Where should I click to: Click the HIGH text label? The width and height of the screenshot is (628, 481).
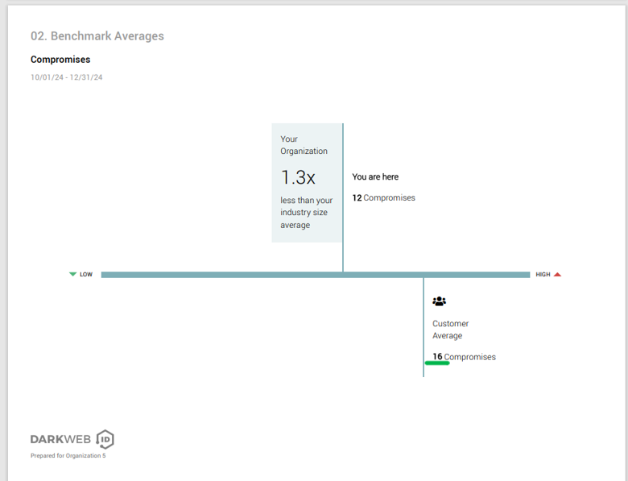[x=543, y=275]
